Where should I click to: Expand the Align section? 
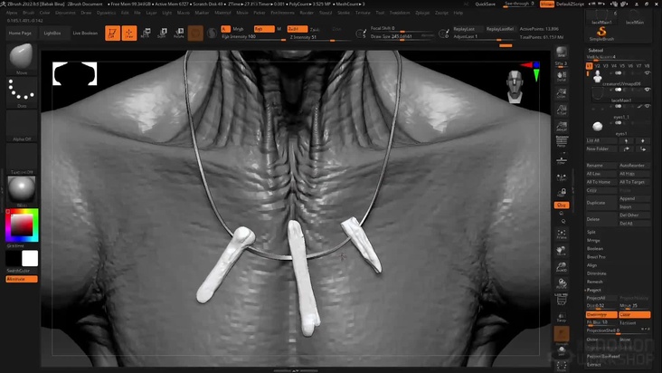tap(592, 265)
